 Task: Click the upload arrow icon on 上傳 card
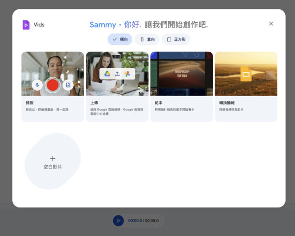(117, 74)
